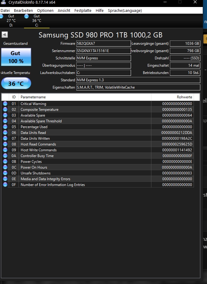Select the Composite Temperature parameter name
This screenshot has width=207, height=284.
[40, 110]
